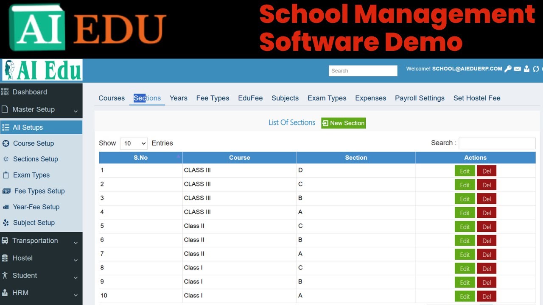This screenshot has width=543, height=305.
Task: Click the HRM person icon
Action: (5, 293)
